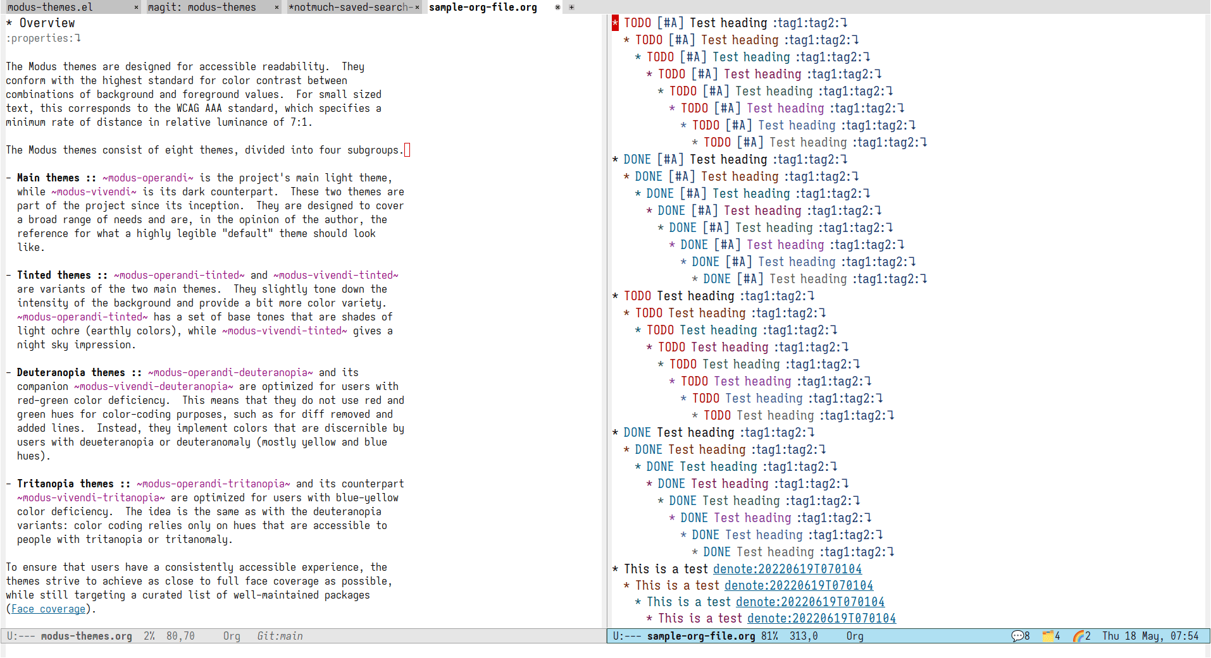Click :tag1:tag2: tags on top-level TODO [#A] heading
1211x658 pixels.
click(806, 23)
